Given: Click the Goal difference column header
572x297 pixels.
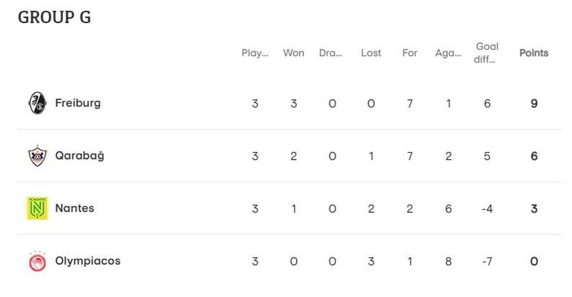Looking at the screenshot, I should click(487, 53).
